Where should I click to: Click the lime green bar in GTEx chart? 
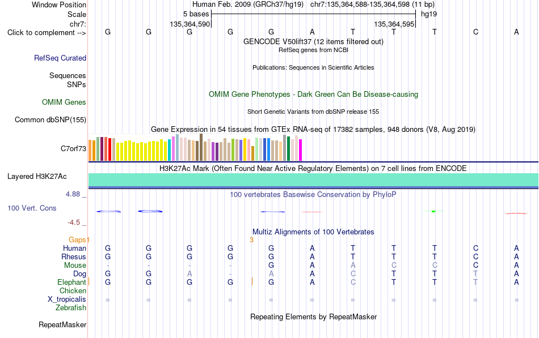pos(233,149)
